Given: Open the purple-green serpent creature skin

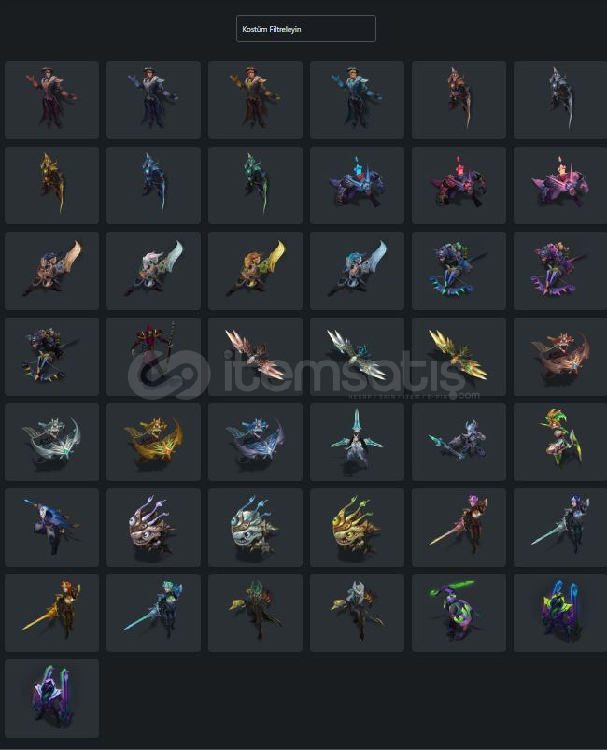Looking at the screenshot, I should 459,614.
